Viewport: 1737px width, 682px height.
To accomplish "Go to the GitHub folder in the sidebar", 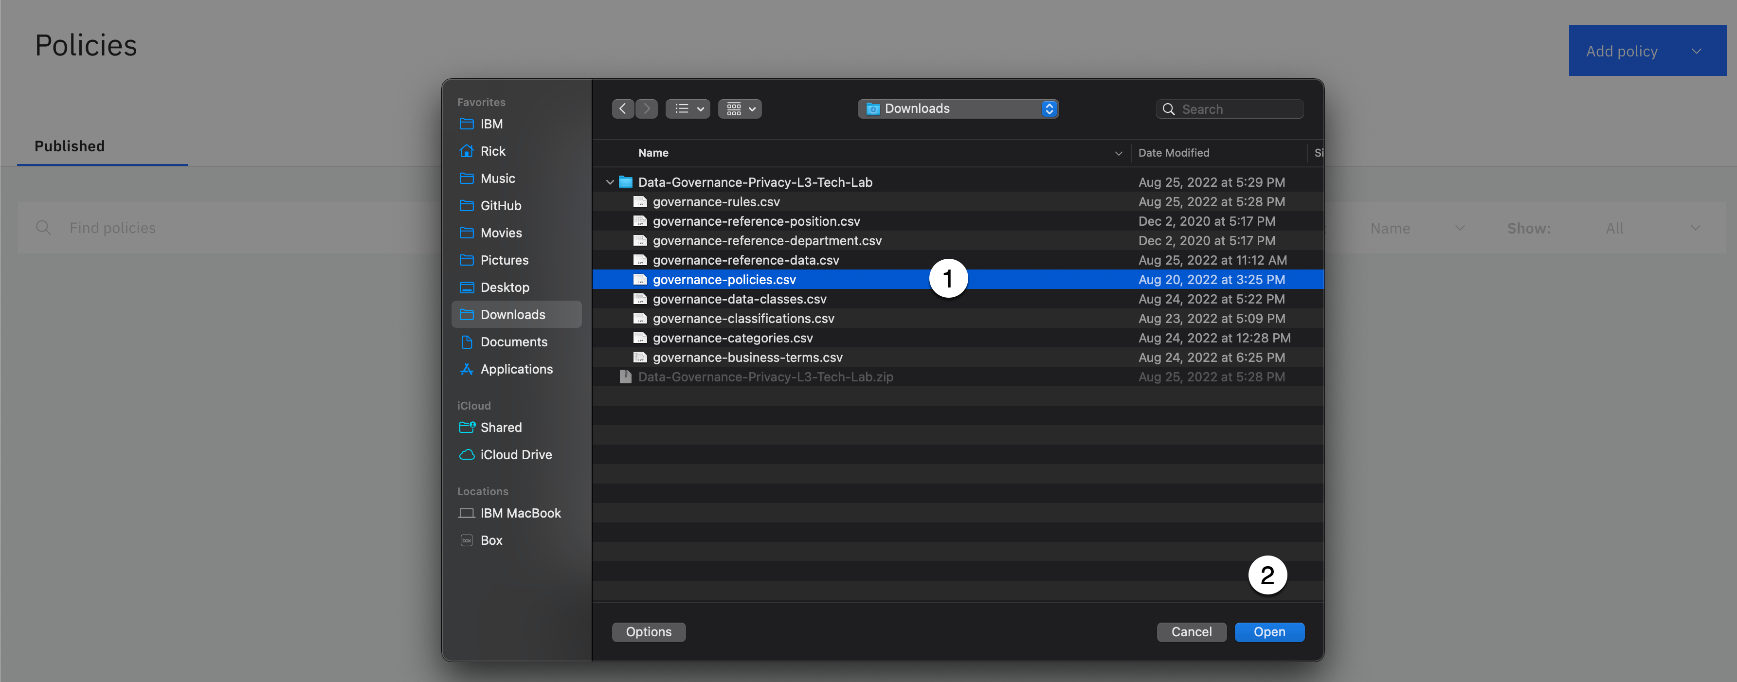I will coord(500,206).
